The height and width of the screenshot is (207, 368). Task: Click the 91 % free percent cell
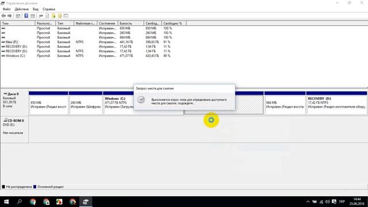[x=167, y=42]
